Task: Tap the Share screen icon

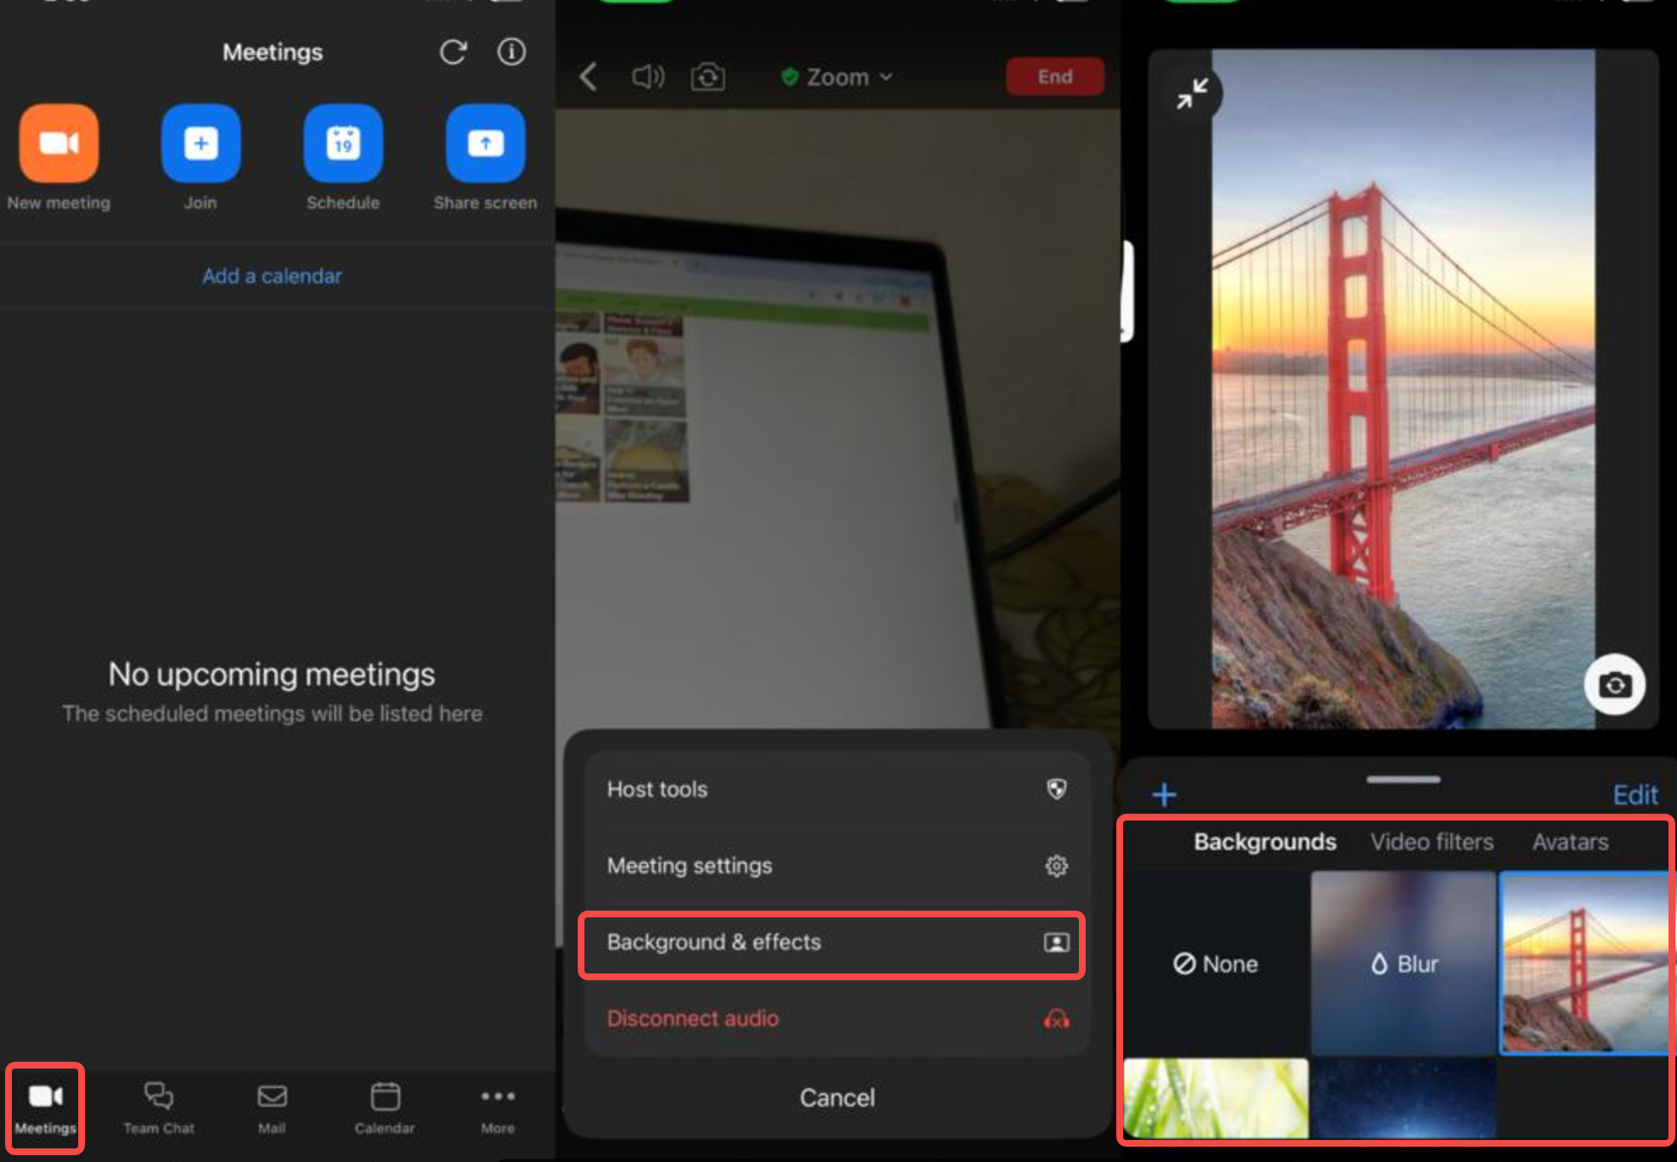Action: [x=484, y=143]
